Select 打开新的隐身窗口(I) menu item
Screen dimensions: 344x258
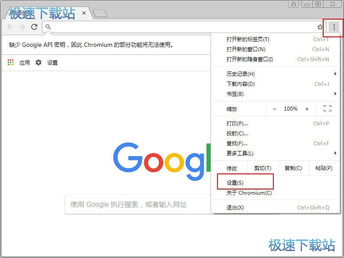point(276,59)
